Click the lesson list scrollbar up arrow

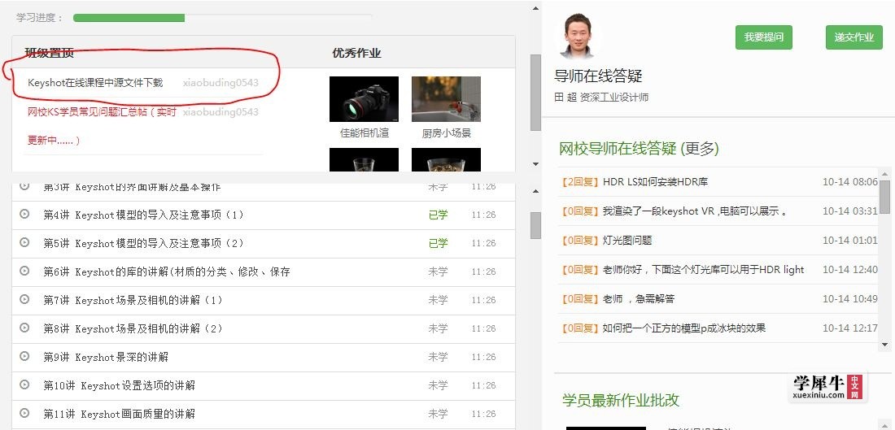coord(535,192)
